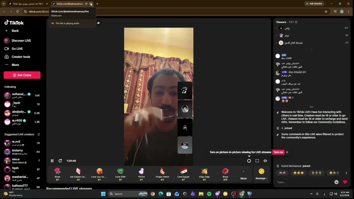The width and height of the screenshot is (354, 199).
Task: Send the TikTok gift
Action: [x=141, y=174]
